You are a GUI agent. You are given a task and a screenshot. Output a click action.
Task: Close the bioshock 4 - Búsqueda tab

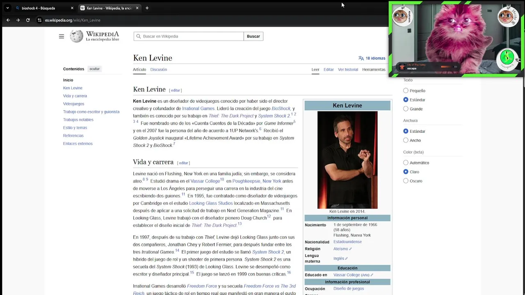point(72,8)
